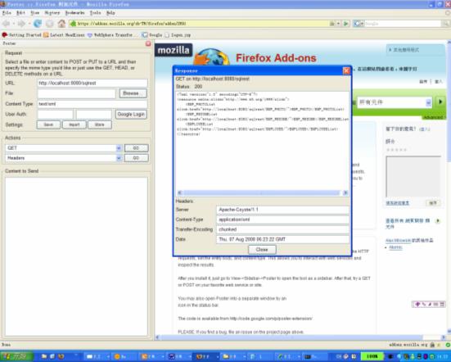Click the Store settings button
451x362 pixels.
(x=100, y=124)
